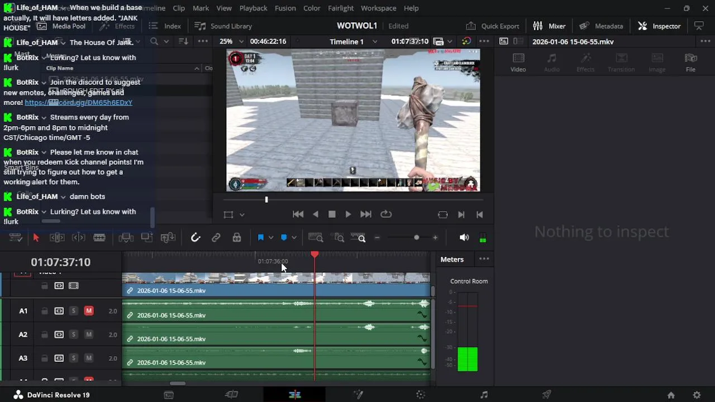
Task: Open the Playback menu
Action: click(253, 8)
